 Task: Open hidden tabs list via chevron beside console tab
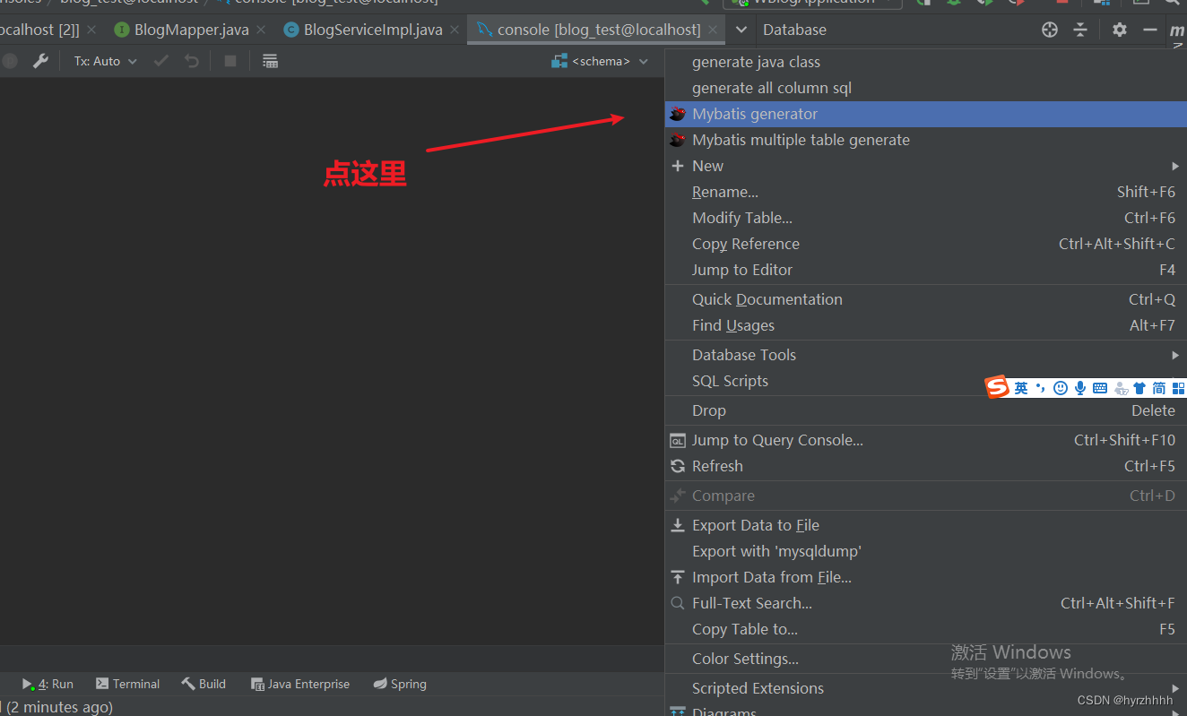coord(741,29)
